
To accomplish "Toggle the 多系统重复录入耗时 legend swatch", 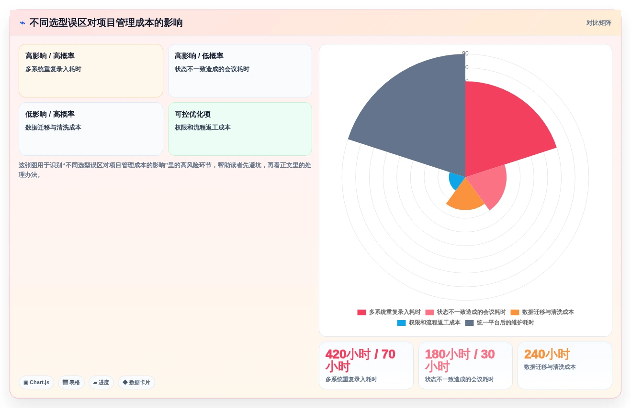I will [x=361, y=312].
